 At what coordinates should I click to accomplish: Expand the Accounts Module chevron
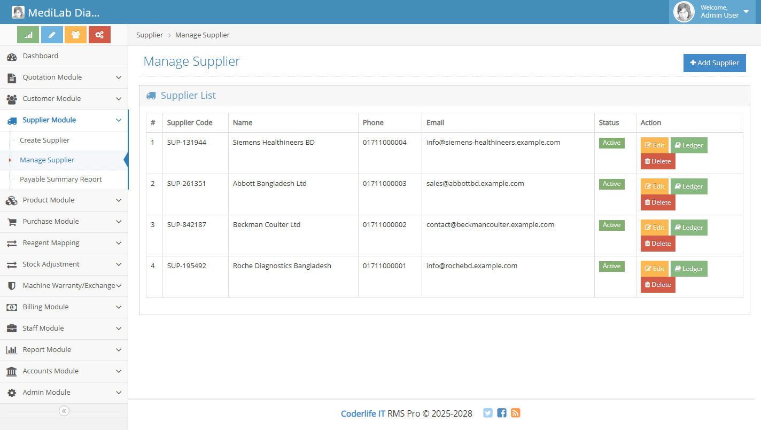[119, 371]
